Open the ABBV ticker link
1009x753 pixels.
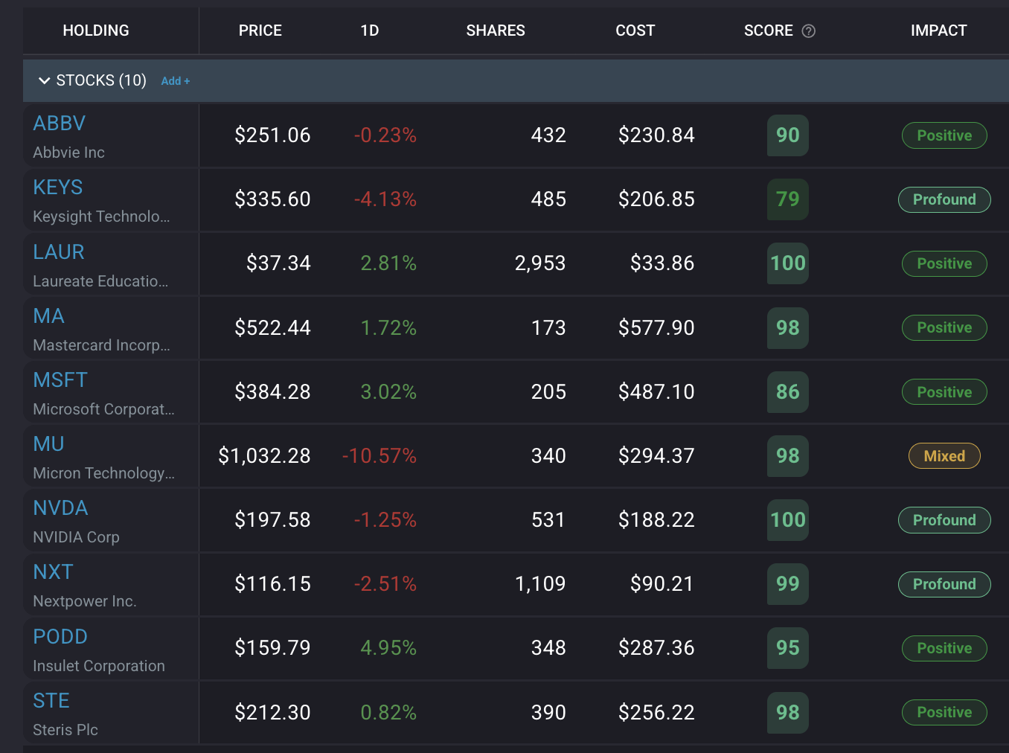60,124
